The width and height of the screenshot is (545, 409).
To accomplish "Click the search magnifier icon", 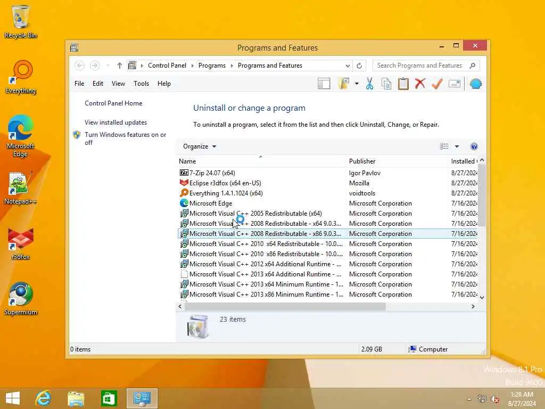I will point(473,66).
